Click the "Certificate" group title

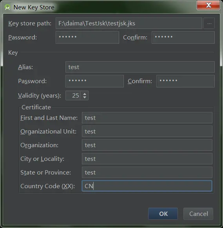36,107
